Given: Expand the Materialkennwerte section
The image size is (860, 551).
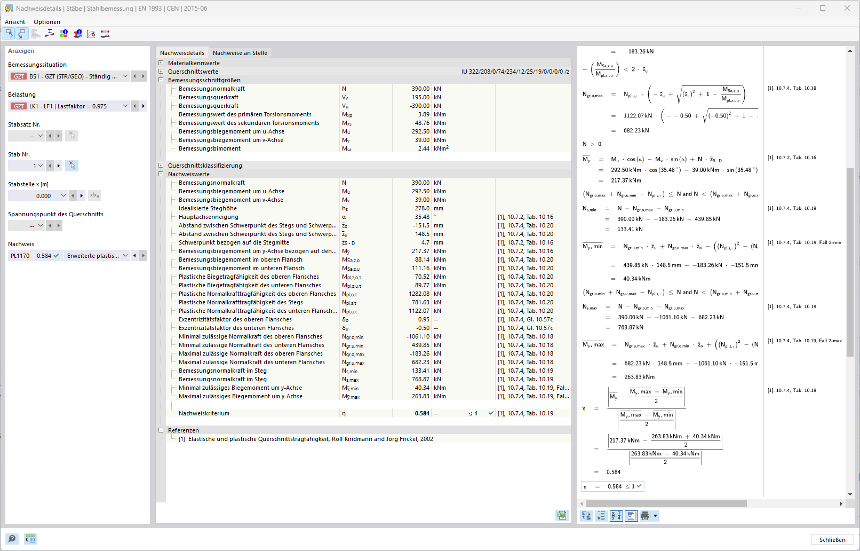Looking at the screenshot, I should point(161,63).
